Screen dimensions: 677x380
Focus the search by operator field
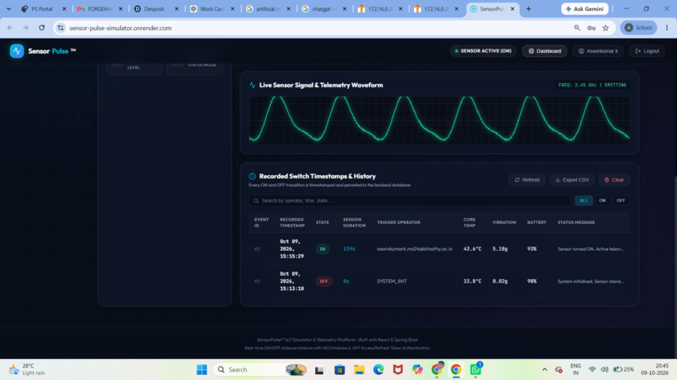[x=409, y=200]
